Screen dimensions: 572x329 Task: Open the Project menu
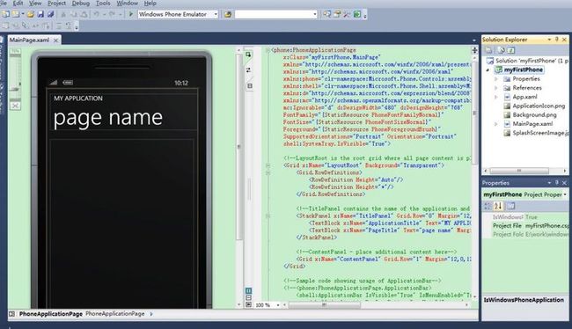pos(56,4)
